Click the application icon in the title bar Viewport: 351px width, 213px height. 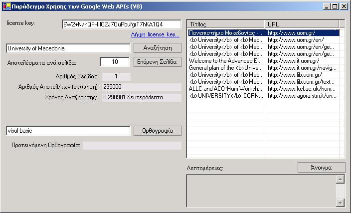pyautogui.click(x=6, y=6)
